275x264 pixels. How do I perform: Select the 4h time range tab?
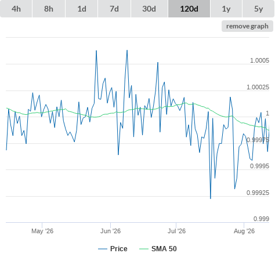click(x=16, y=9)
